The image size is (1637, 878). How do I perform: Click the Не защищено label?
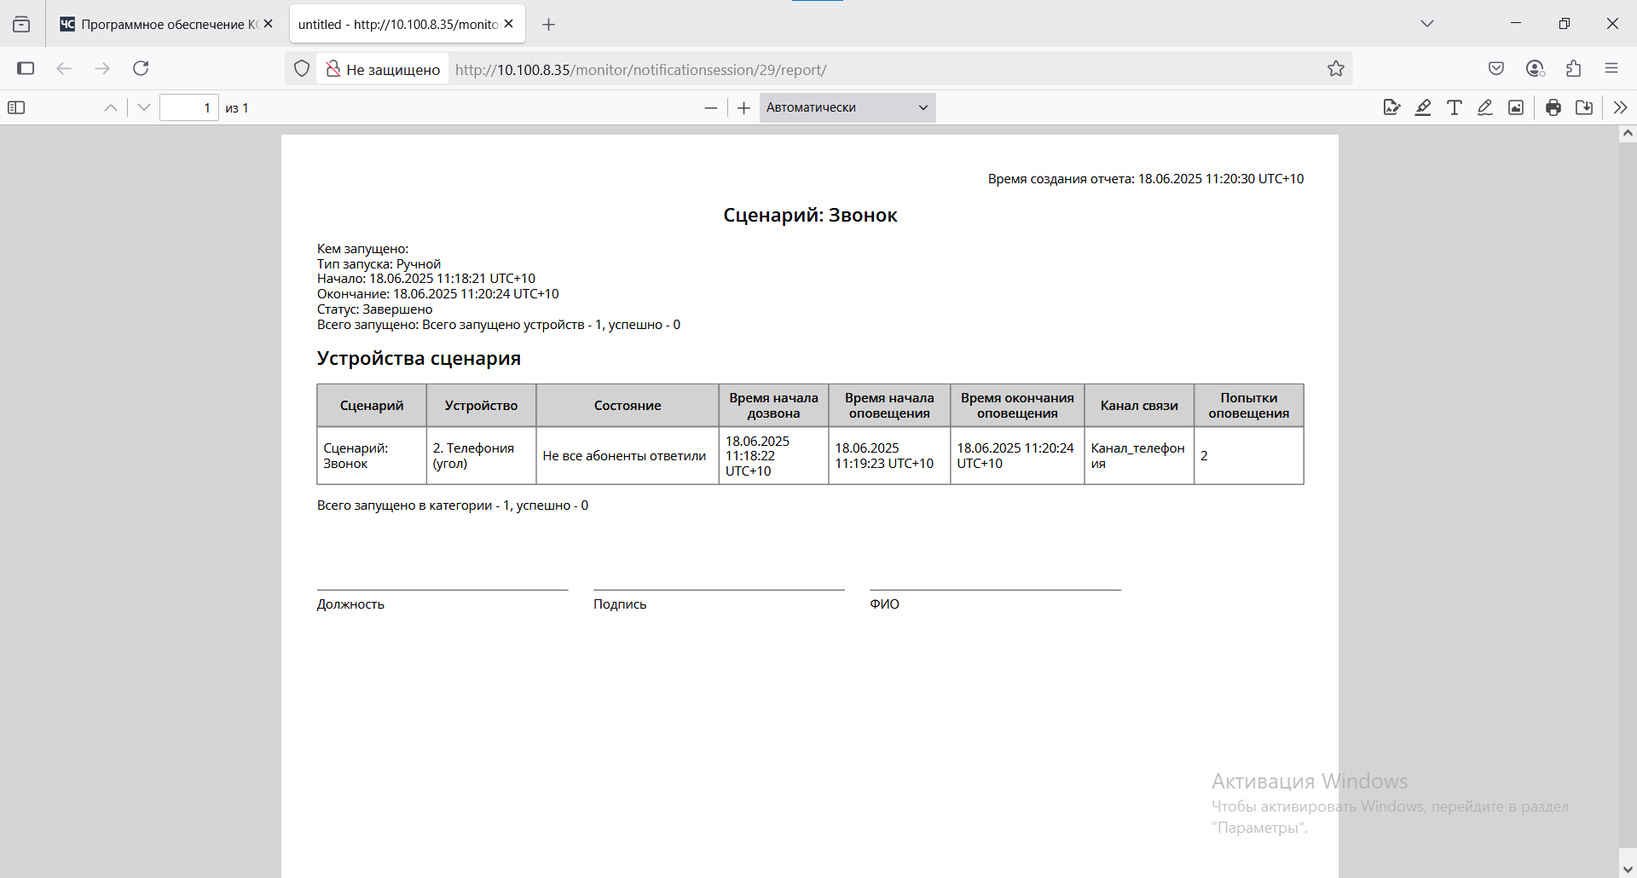(393, 70)
